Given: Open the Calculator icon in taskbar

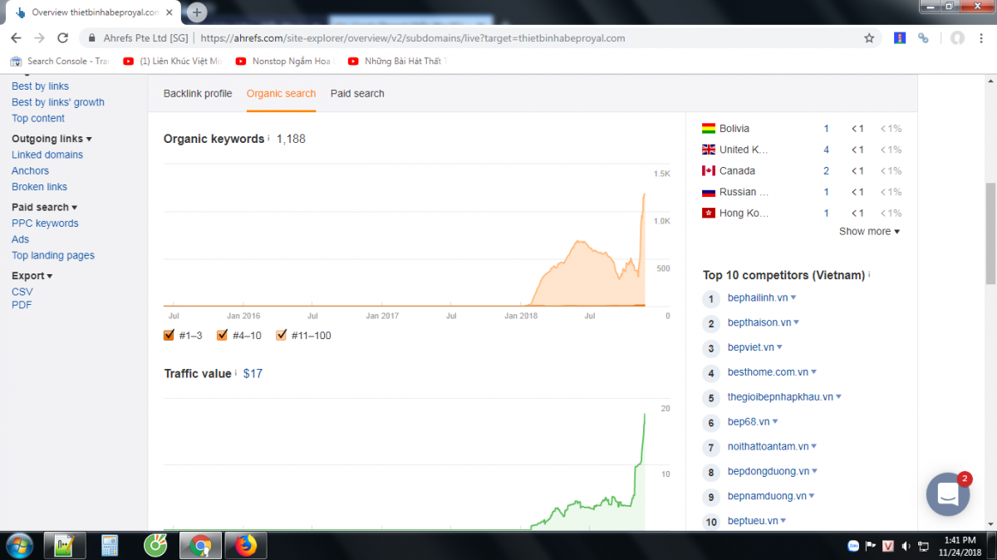Looking at the screenshot, I should pyautogui.click(x=110, y=545).
